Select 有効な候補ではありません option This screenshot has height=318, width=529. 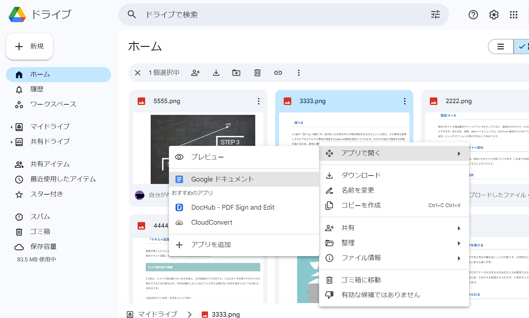click(x=394, y=295)
